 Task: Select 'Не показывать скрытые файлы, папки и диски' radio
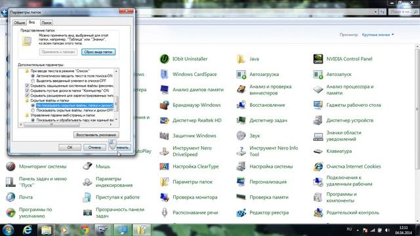point(33,106)
